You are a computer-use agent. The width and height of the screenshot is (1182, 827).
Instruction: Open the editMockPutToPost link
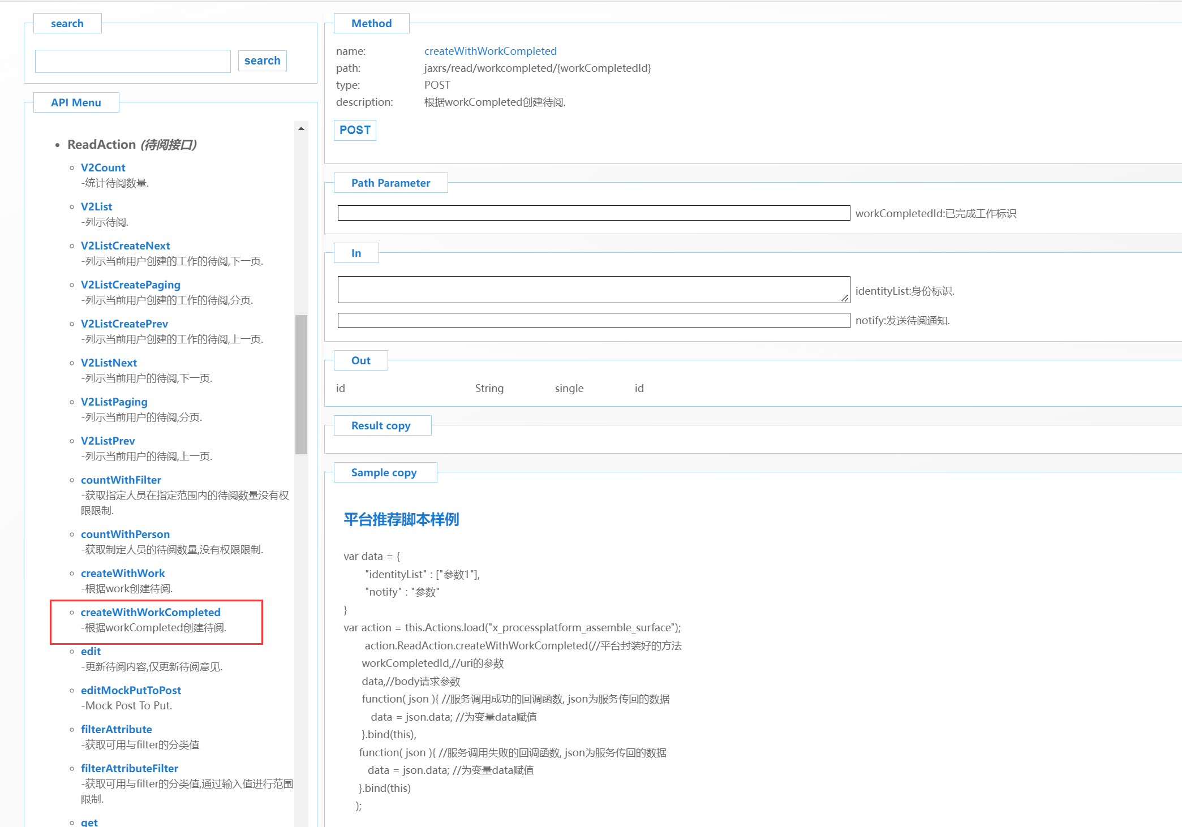(x=131, y=690)
